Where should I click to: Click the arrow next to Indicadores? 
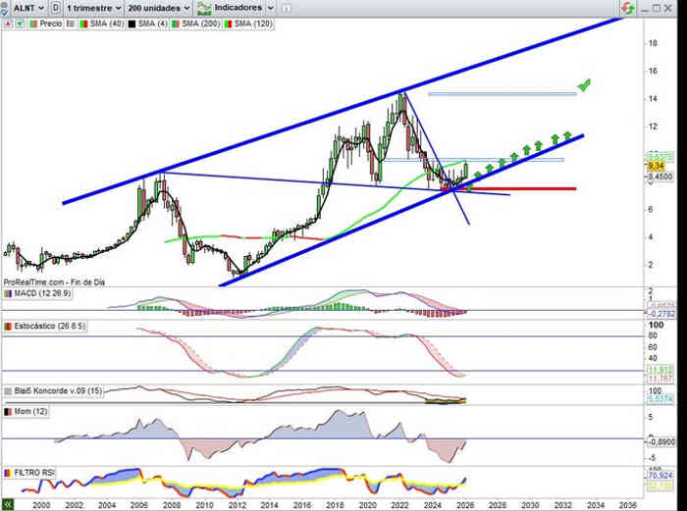(270, 7)
